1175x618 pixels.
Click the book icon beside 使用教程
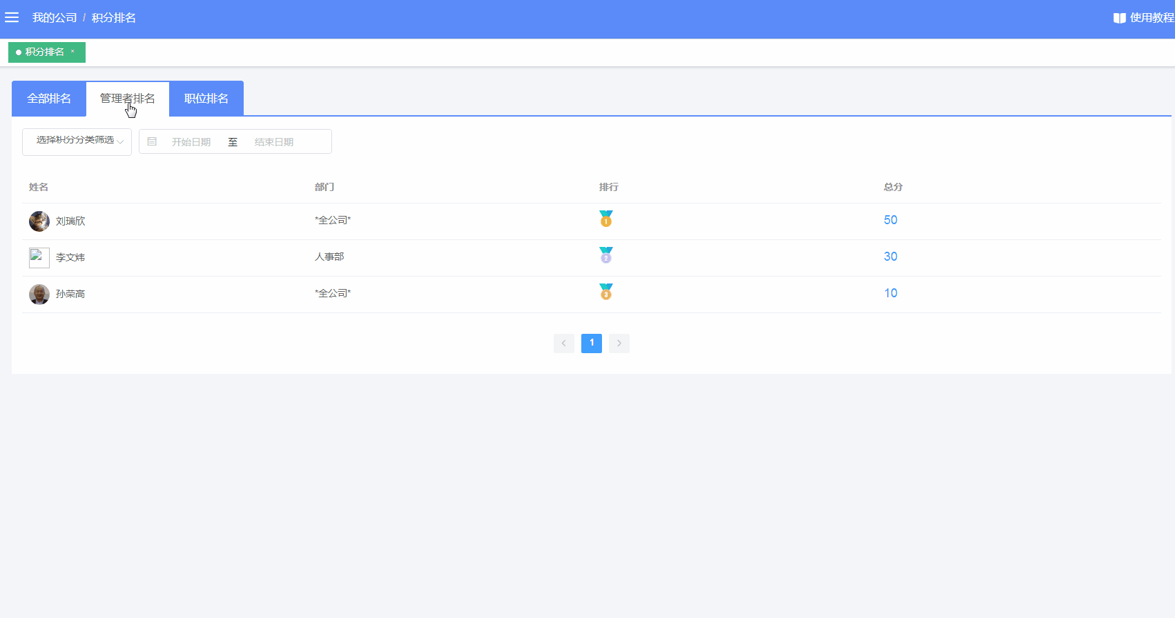[1120, 18]
